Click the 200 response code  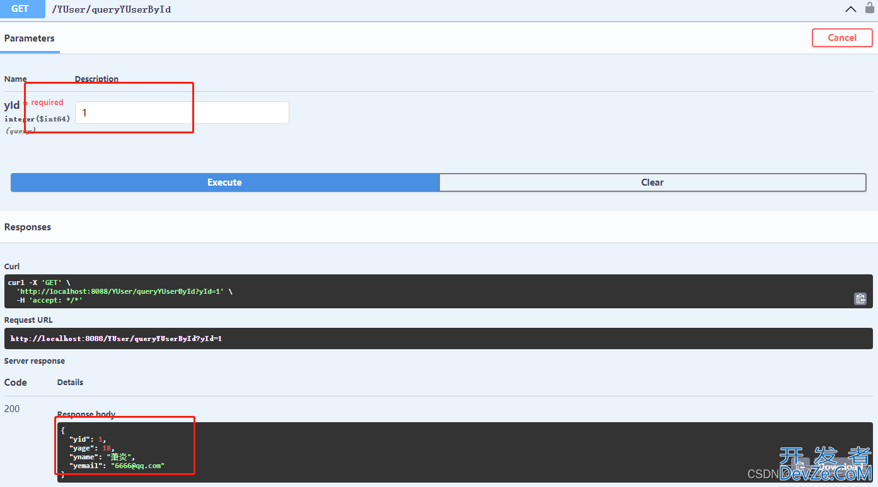(12, 408)
